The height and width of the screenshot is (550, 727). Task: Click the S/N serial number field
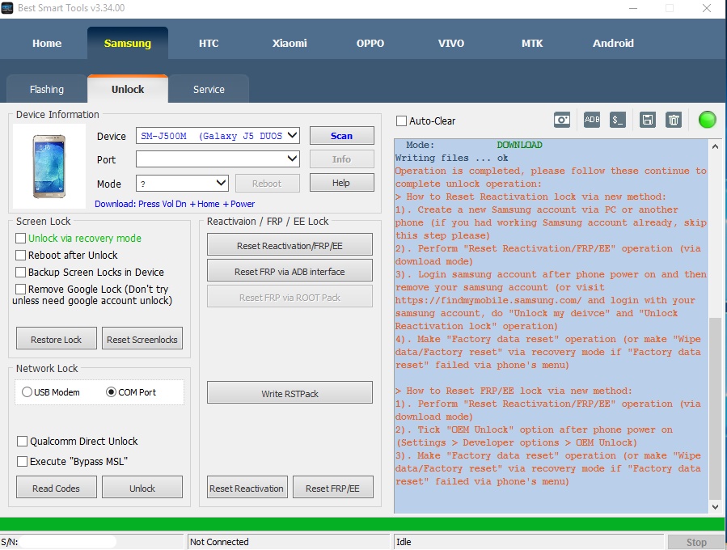pyautogui.click(x=68, y=541)
